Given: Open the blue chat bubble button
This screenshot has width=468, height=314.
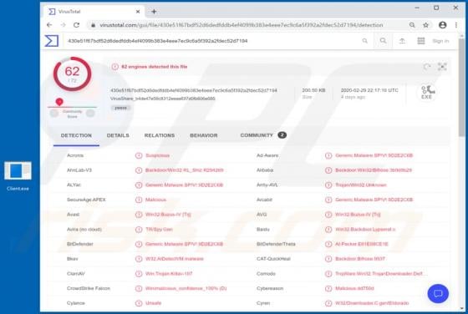Looking at the screenshot, I should 438,293.
